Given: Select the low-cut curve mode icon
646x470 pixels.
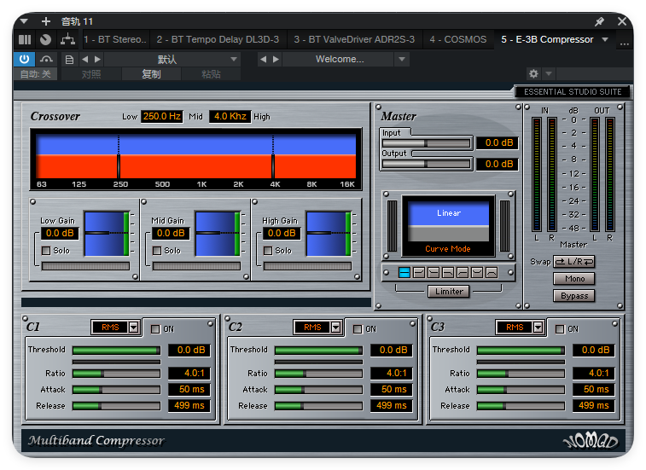Looking at the screenshot, I should [x=463, y=272].
